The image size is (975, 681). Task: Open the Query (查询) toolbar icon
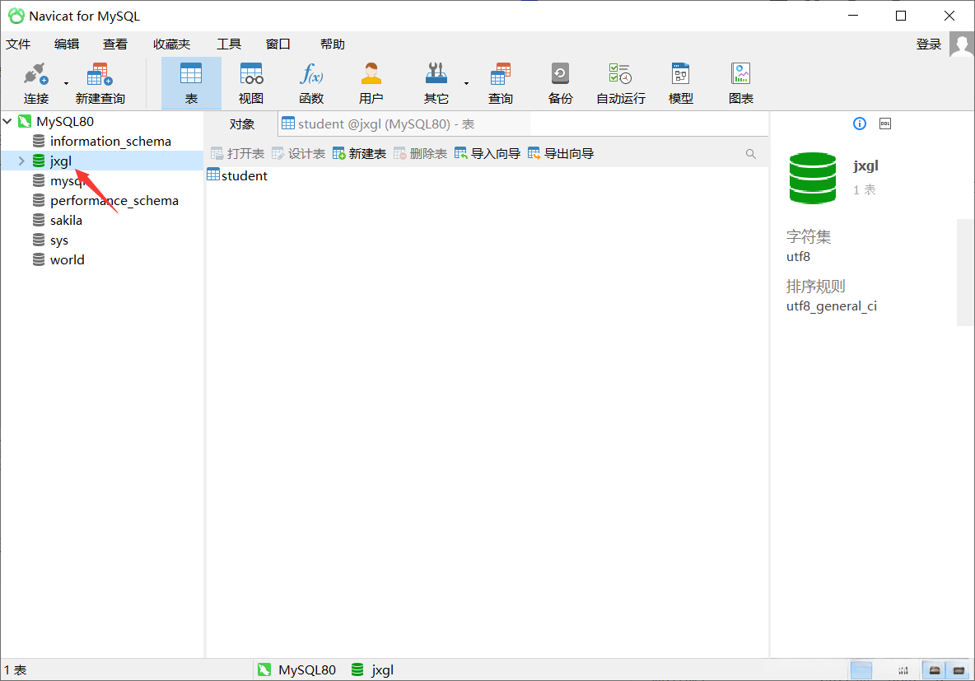pos(500,83)
